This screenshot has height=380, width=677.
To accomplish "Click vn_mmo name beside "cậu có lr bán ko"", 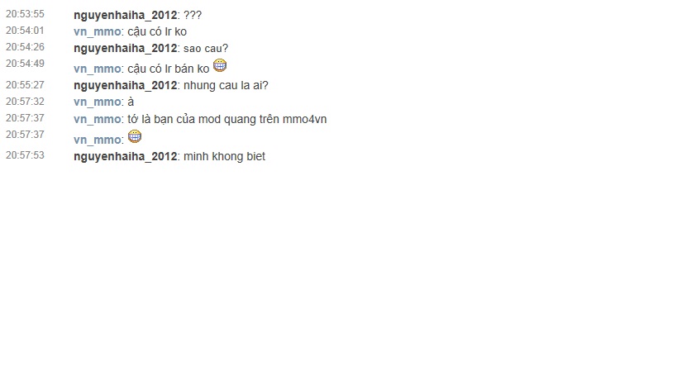I will coord(98,69).
